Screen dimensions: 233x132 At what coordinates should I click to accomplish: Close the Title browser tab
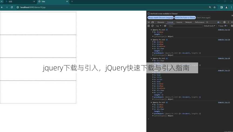[67, 1]
